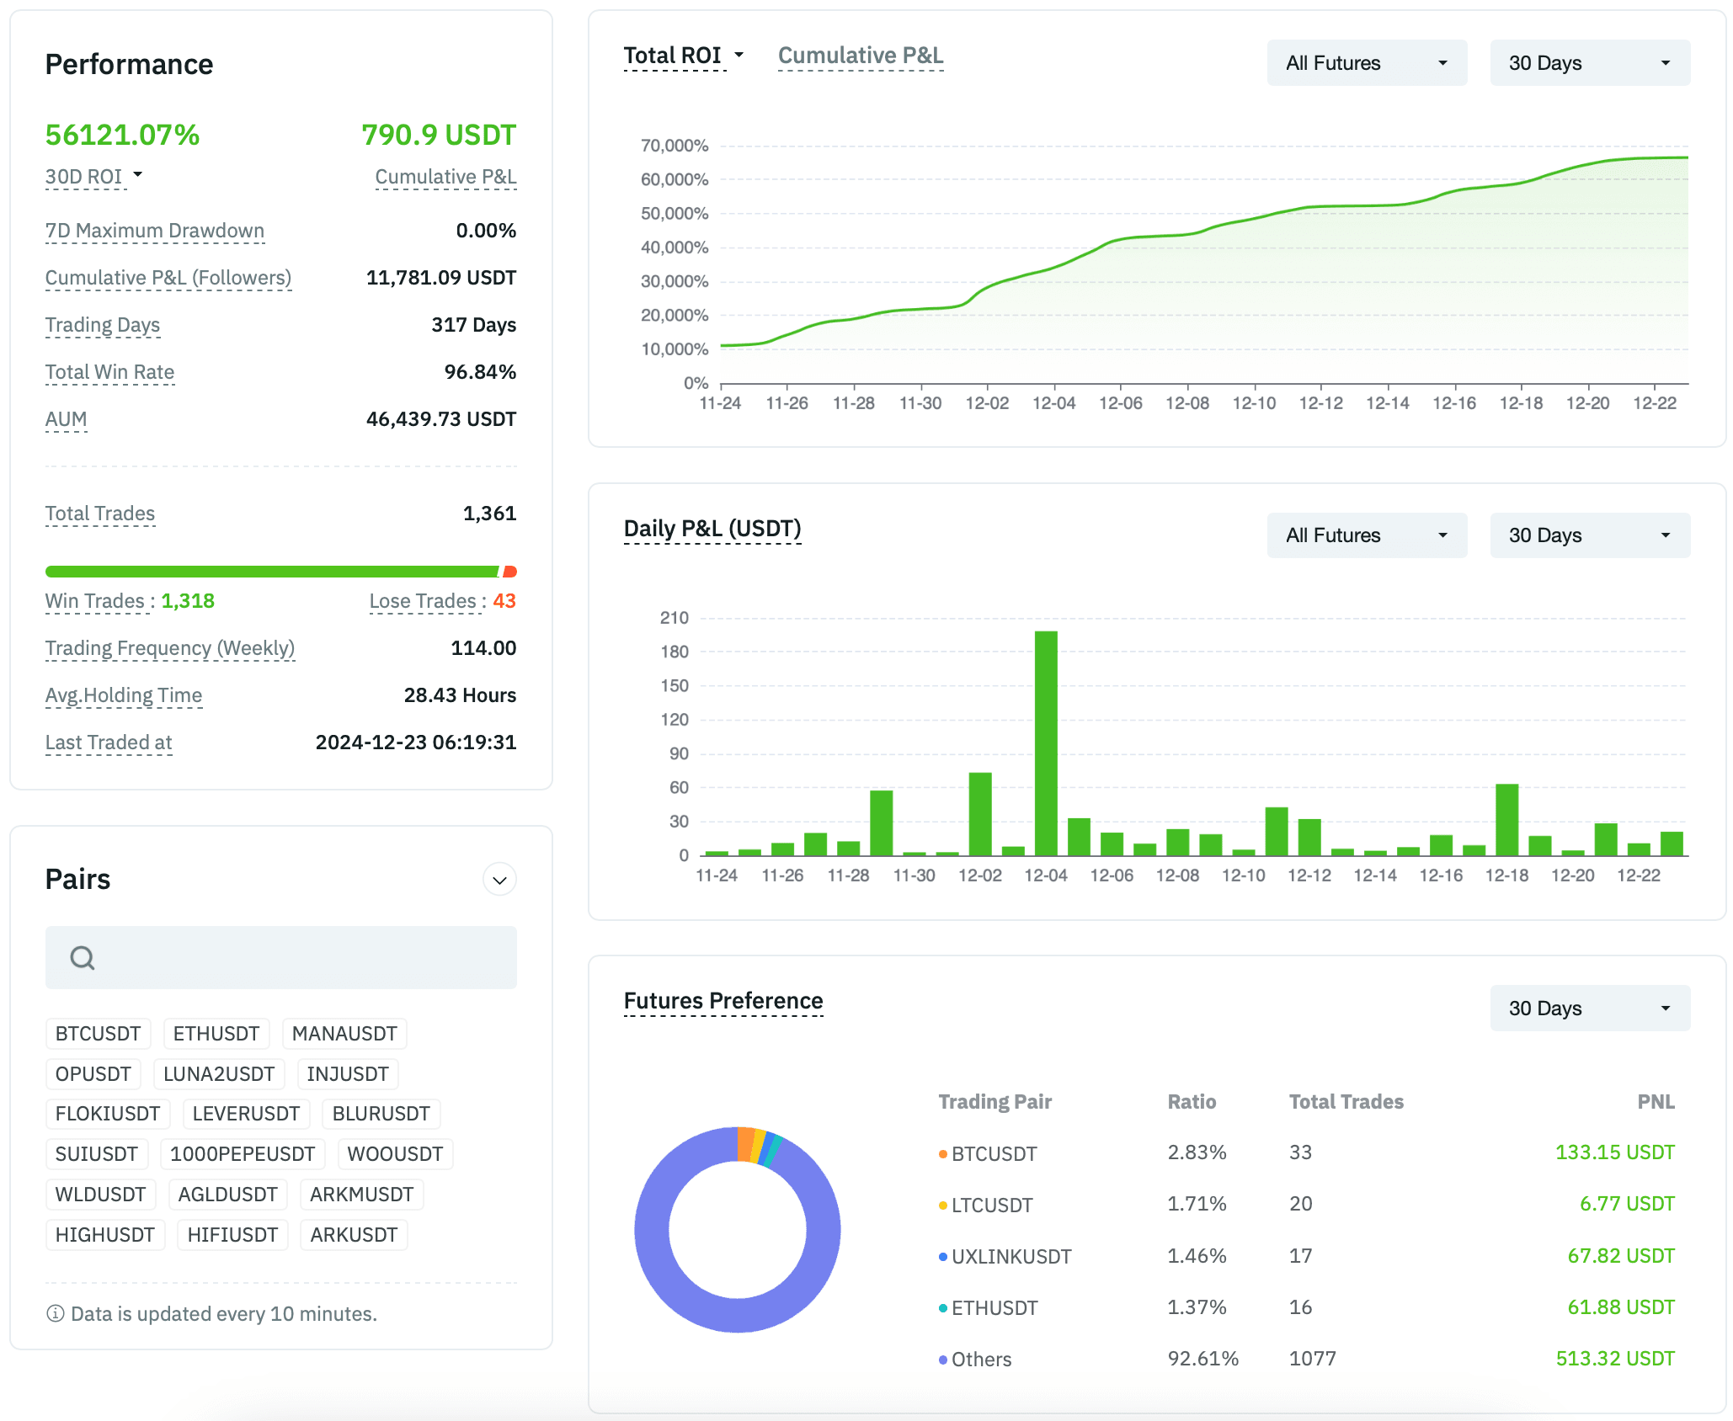Click the search magnifier icon in Pairs
This screenshot has width=1733, height=1421.
83,957
